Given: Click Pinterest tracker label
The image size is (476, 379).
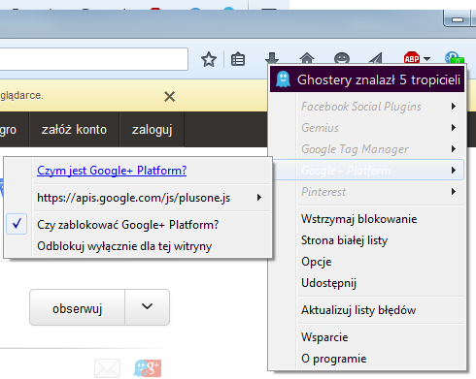Looking at the screenshot, I should point(323,192).
